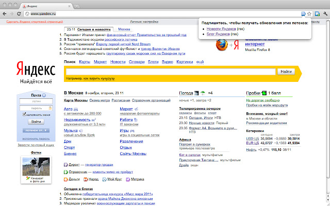Click the Яндекс logo
330x206 pixels.
[x=36, y=68]
